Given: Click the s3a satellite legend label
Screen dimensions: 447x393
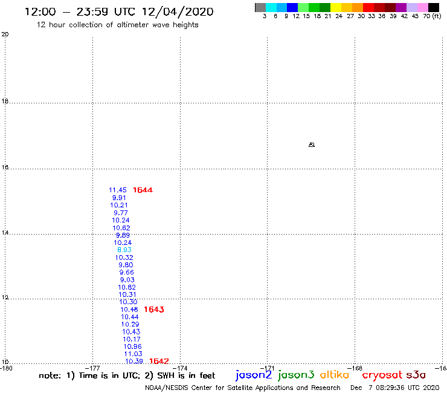Looking at the screenshot, I should click(416, 375).
